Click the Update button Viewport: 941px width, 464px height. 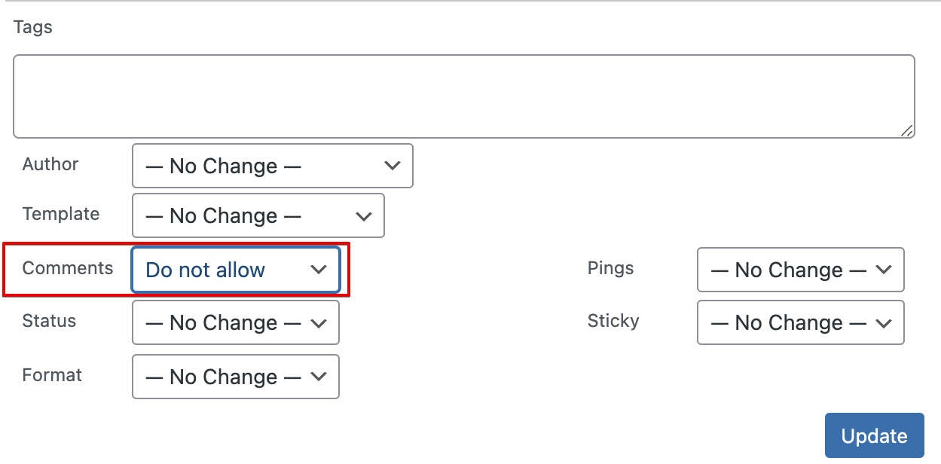(874, 435)
